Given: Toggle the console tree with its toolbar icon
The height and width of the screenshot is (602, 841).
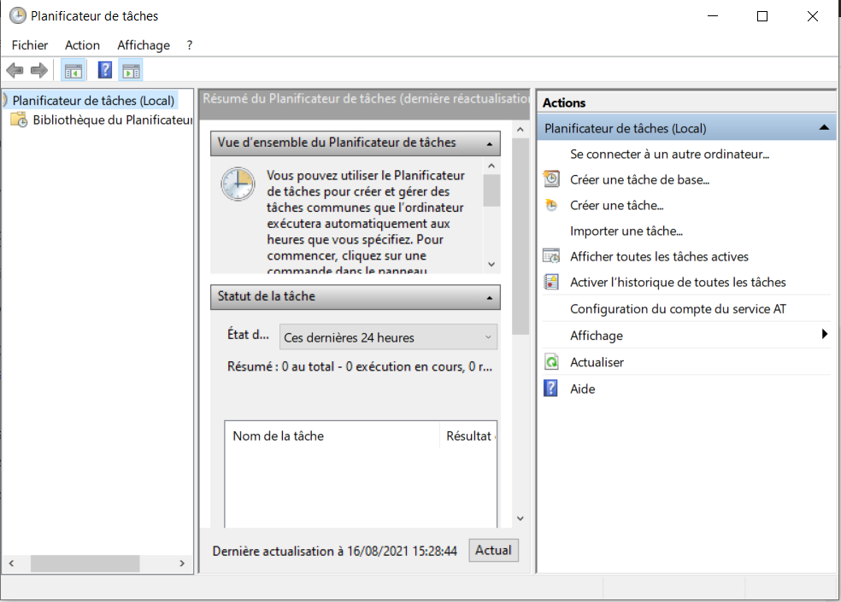Looking at the screenshot, I should tap(73, 69).
